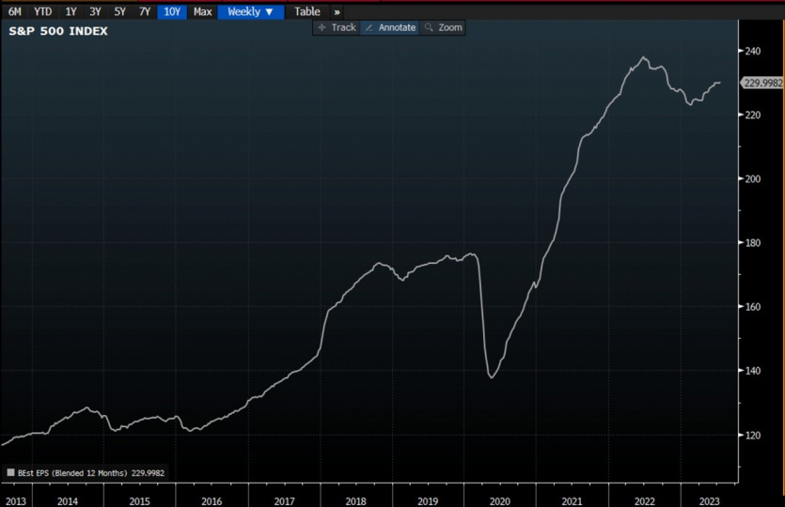Choose the 5Y time range
Image resolution: width=785 pixels, height=507 pixels.
[119, 11]
